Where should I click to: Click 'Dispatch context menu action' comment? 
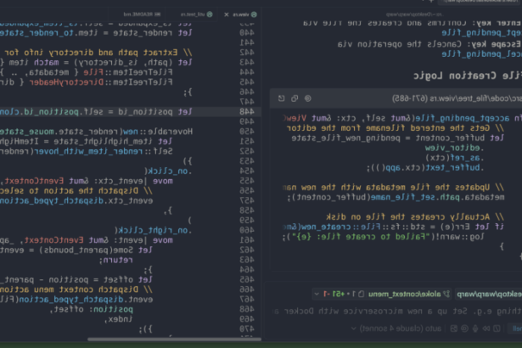click(x=76, y=289)
